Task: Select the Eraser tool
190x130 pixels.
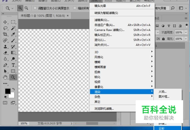Action: coord(5,53)
